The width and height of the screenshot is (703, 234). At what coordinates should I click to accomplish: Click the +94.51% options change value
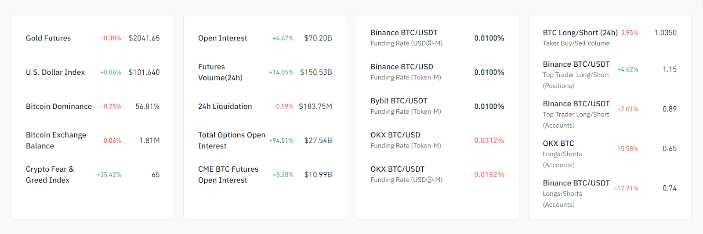click(281, 140)
